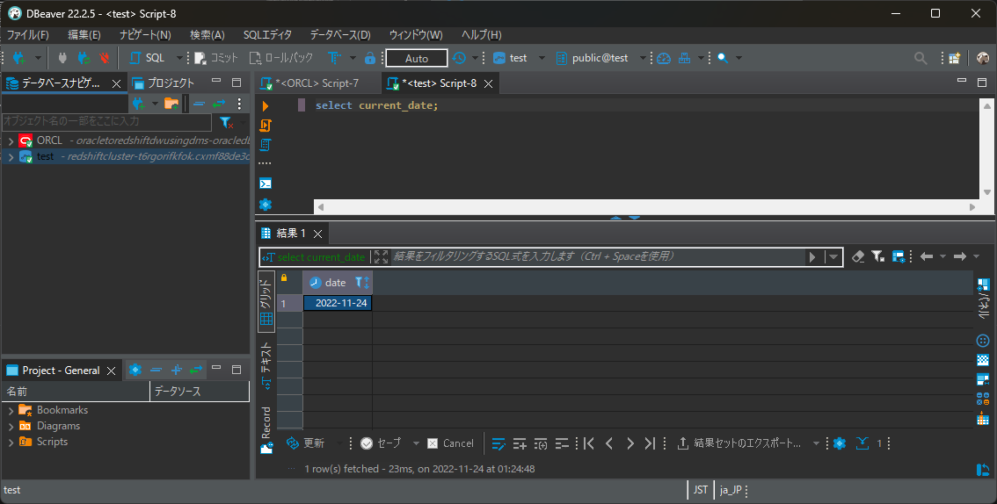997x504 pixels.
Task: Click the explain execution plan icon
Action: [x=266, y=145]
